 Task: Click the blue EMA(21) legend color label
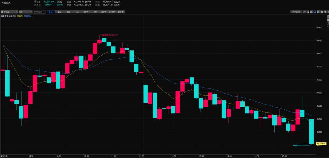pyautogui.click(x=28, y=16)
